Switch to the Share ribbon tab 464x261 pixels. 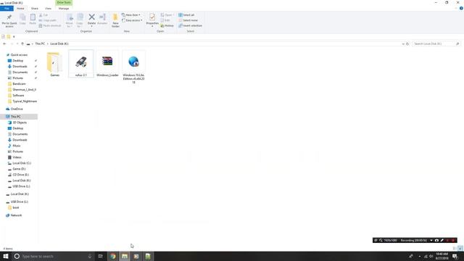(x=35, y=8)
